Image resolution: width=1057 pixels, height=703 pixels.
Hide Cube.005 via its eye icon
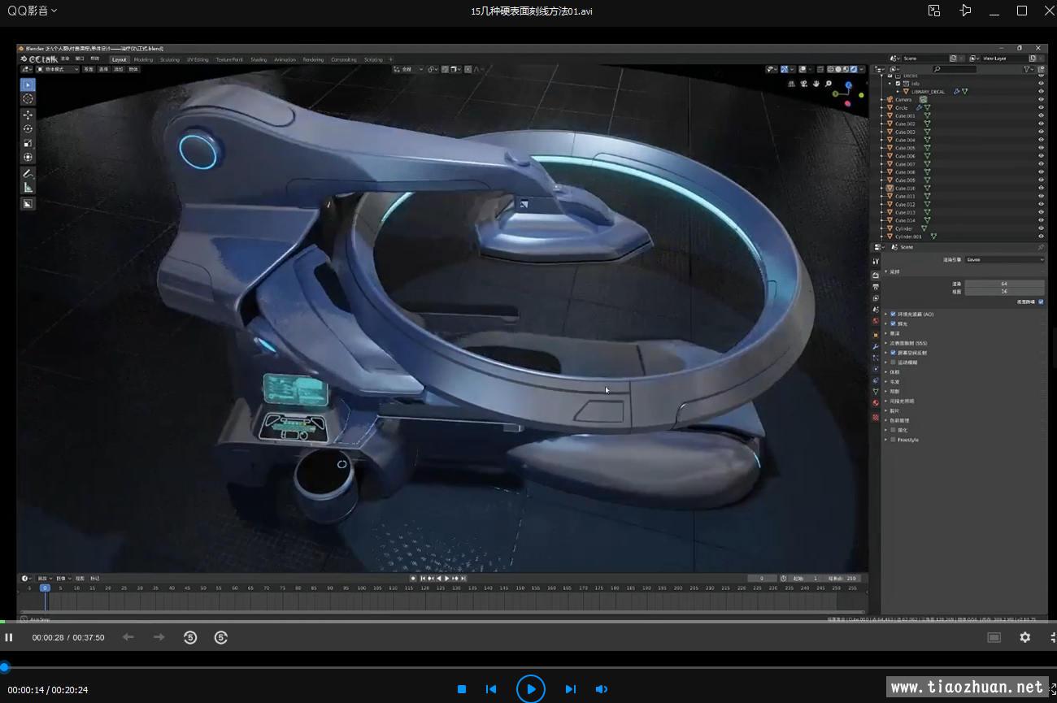pos(1041,148)
